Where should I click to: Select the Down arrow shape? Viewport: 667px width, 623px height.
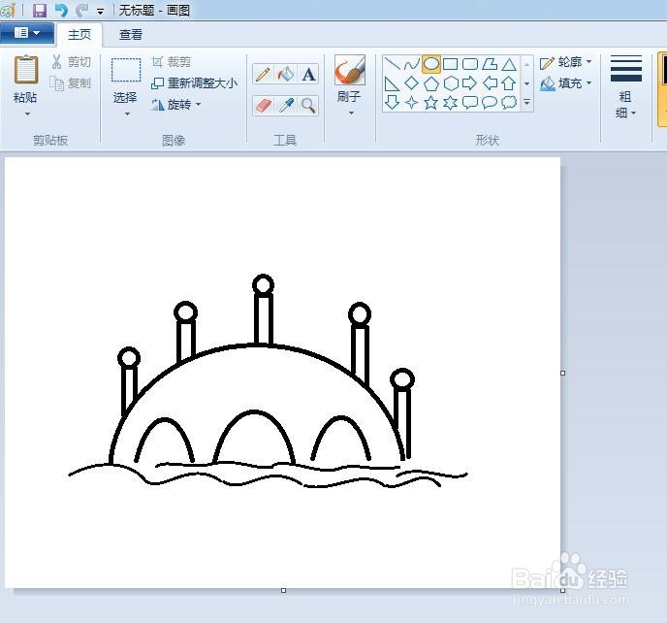[392, 102]
